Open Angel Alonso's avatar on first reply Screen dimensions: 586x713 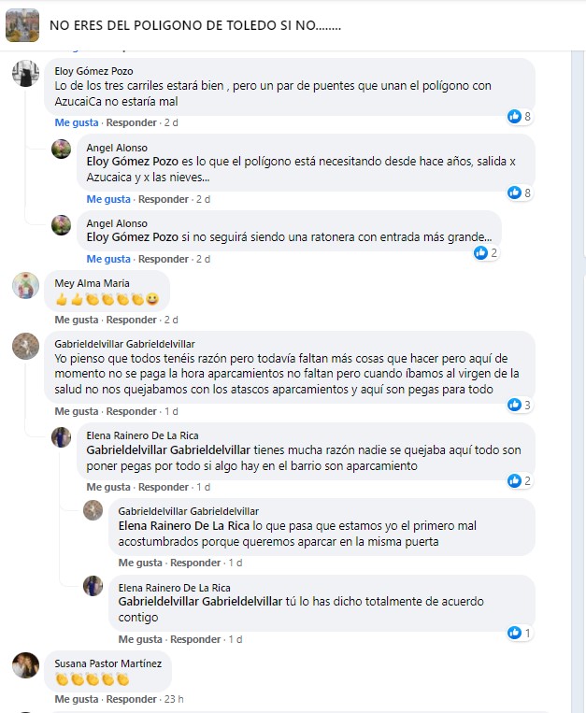(x=62, y=150)
